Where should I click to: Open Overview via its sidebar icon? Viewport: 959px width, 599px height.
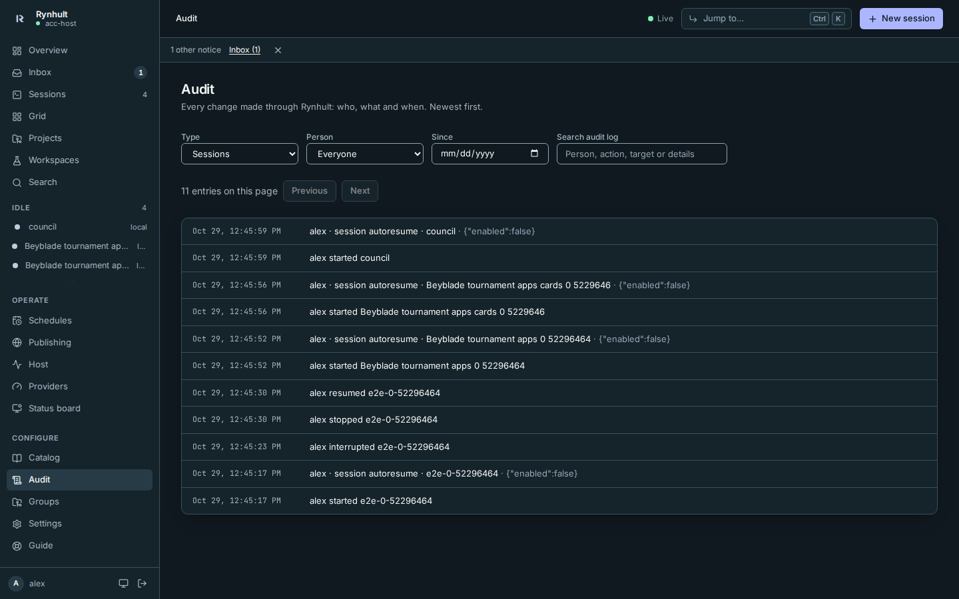(17, 51)
